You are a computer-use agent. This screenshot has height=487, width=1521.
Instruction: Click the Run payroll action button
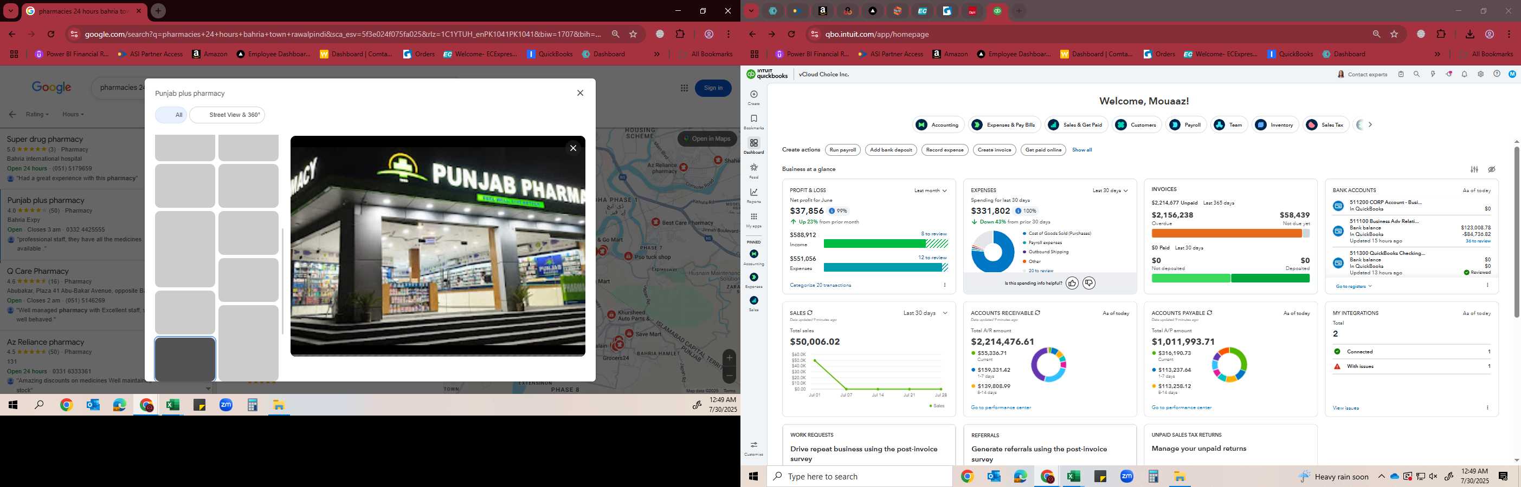[842, 150]
